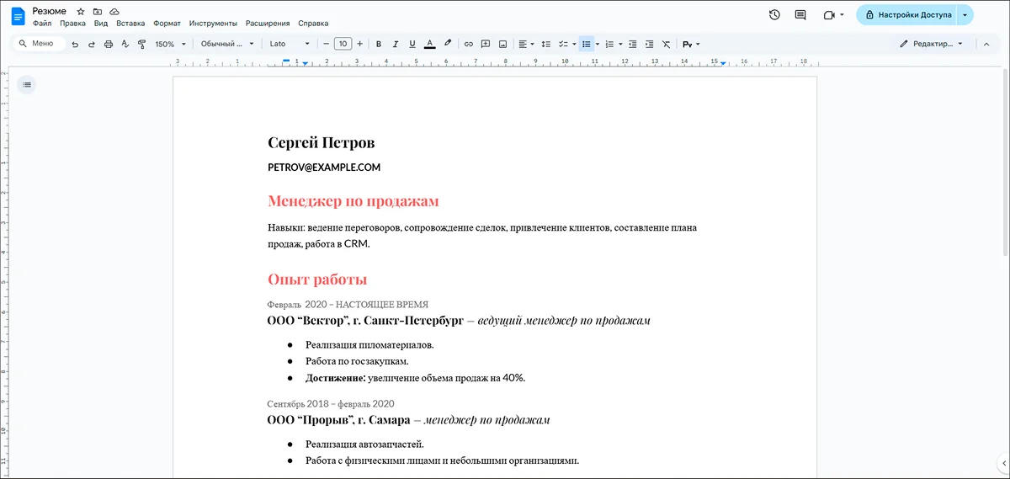Open the document outline sidebar

click(27, 84)
